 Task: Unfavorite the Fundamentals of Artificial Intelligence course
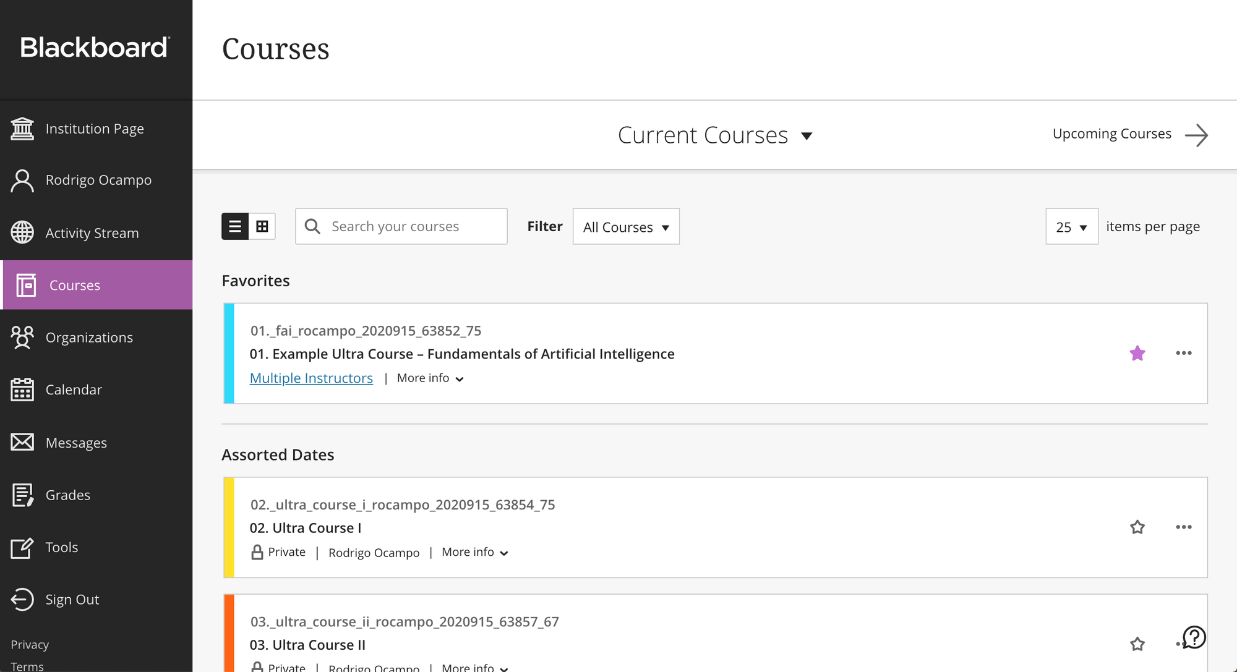pos(1137,353)
